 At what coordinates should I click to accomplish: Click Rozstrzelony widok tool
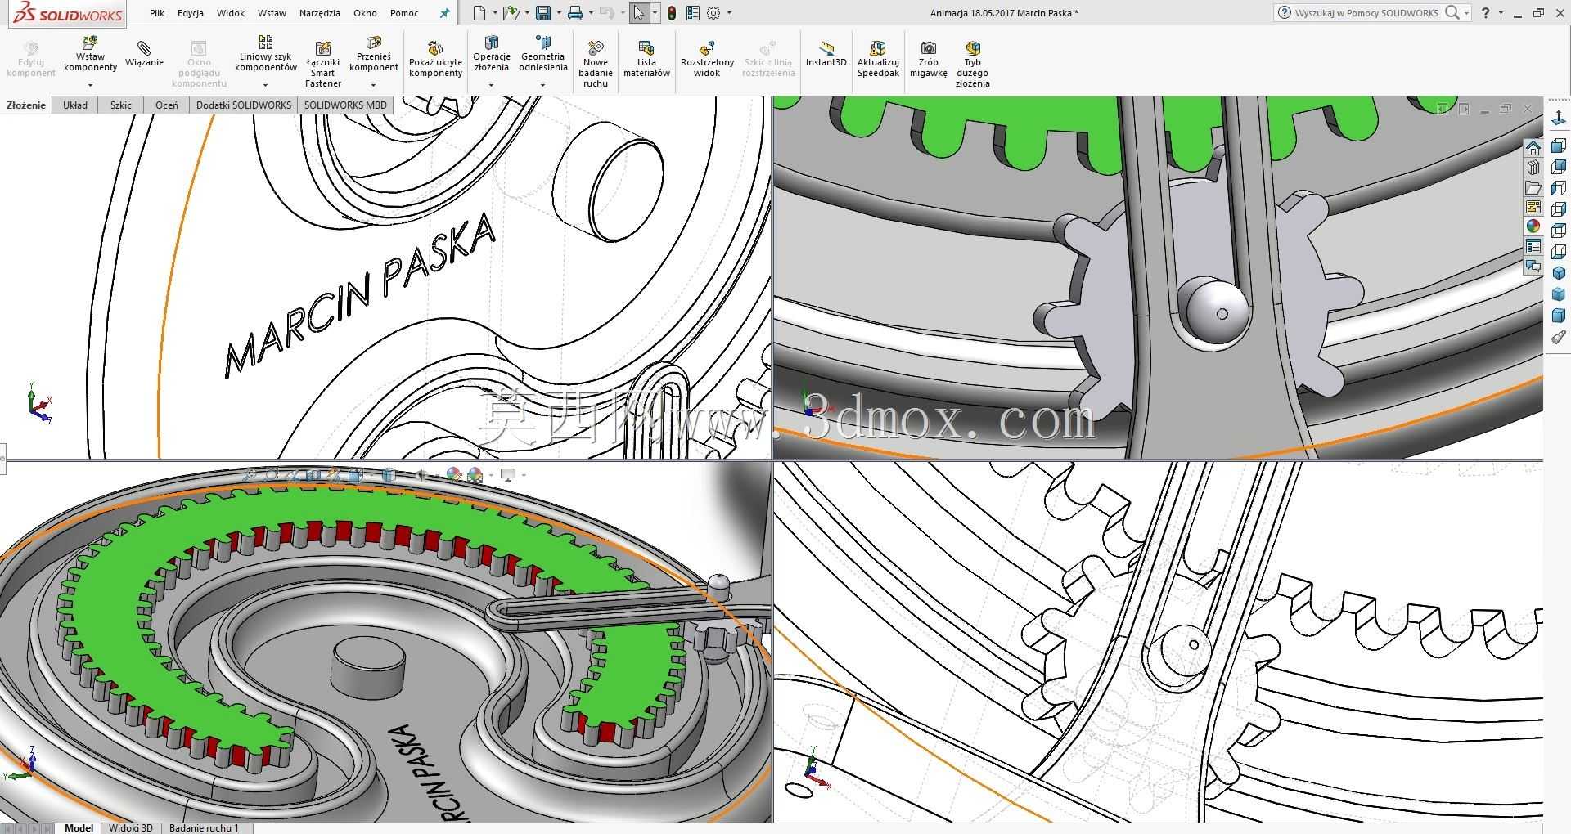click(707, 59)
